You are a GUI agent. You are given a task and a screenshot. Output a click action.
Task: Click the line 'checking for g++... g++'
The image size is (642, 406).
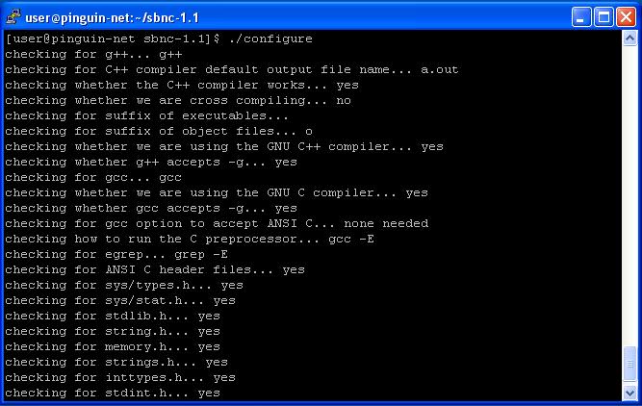(x=93, y=55)
